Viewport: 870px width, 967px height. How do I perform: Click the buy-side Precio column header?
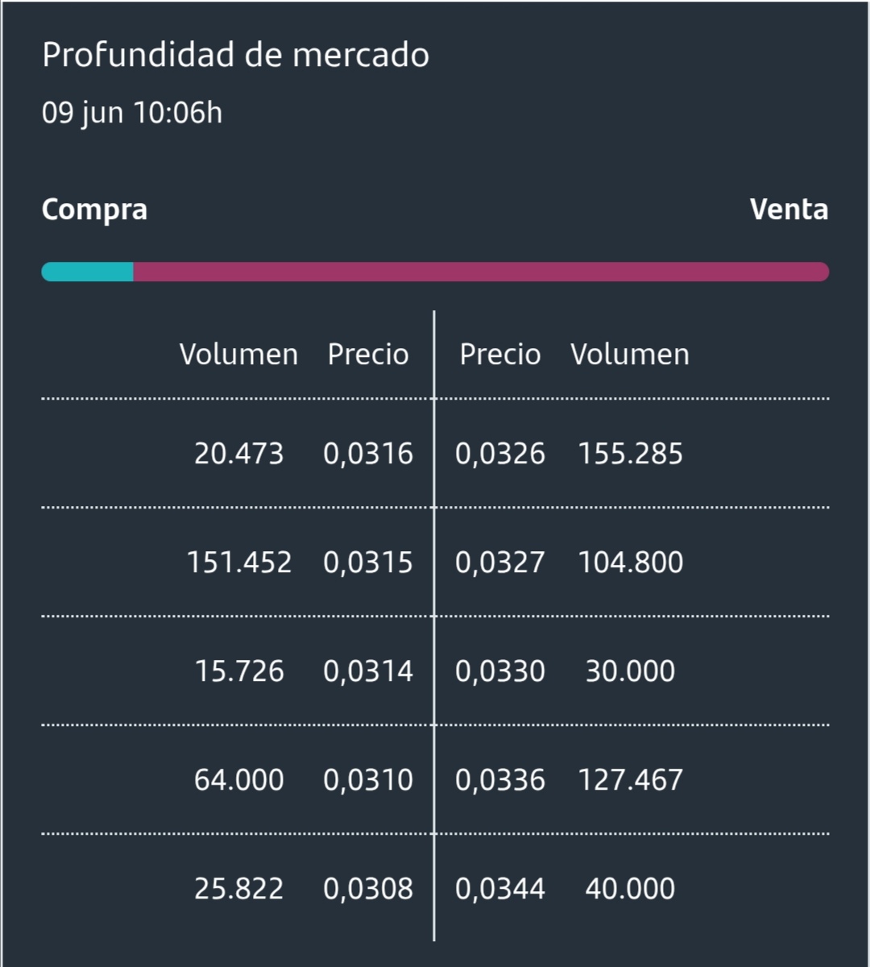click(x=368, y=355)
